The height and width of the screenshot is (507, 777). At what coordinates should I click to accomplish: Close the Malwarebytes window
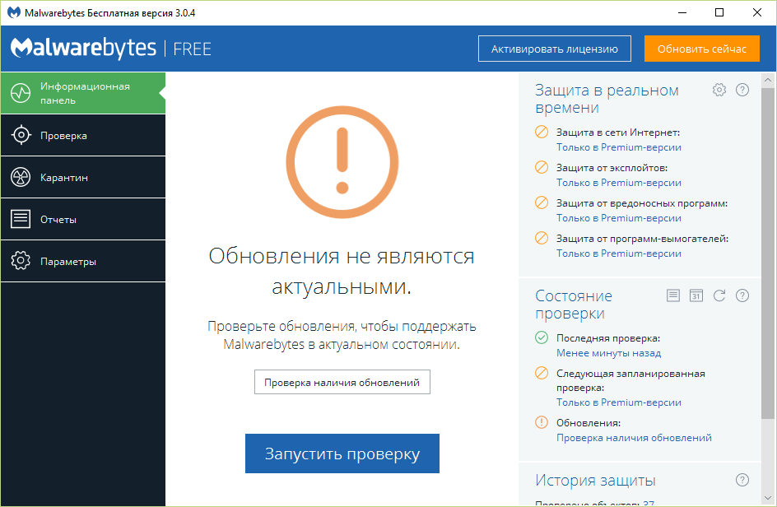point(757,12)
